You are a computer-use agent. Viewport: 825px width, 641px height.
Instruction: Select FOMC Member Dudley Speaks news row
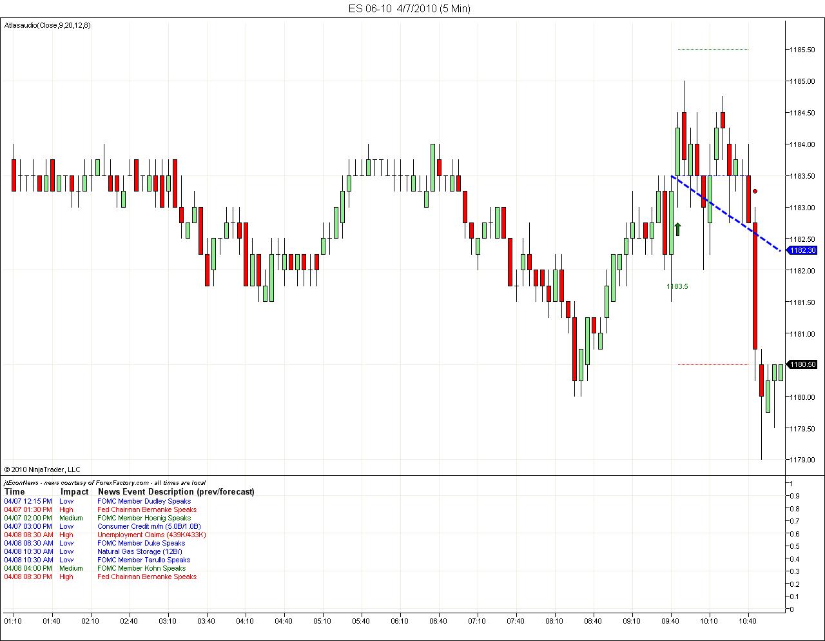(x=97, y=501)
